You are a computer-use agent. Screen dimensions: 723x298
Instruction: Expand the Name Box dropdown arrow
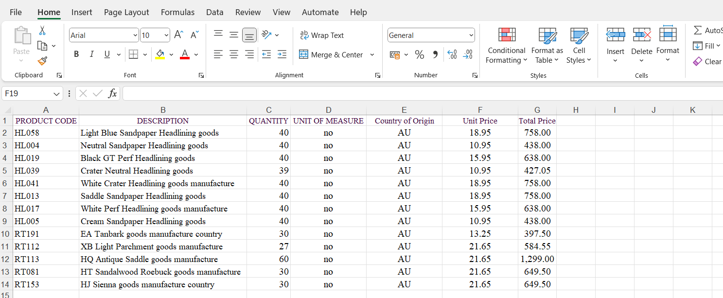(57, 93)
